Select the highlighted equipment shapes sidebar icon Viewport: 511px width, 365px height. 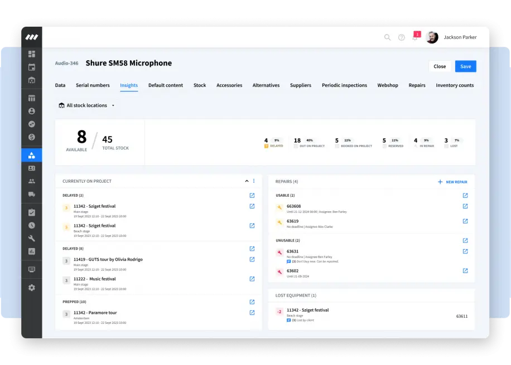[32, 155]
